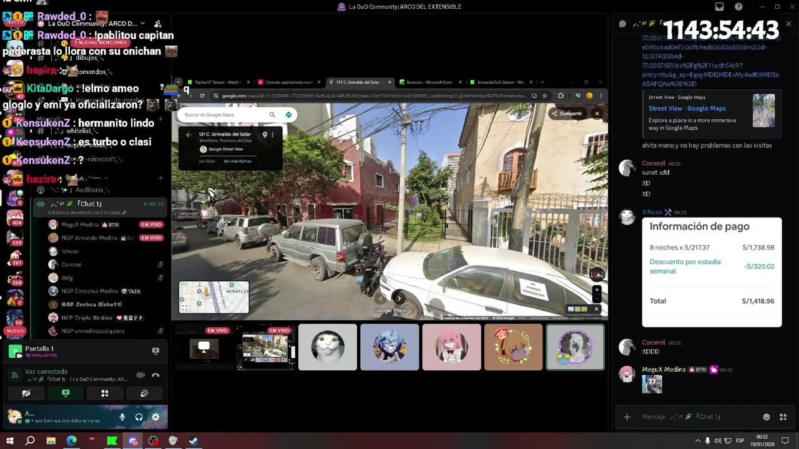Mute microphone in Discord user panel
This screenshot has width=799, height=449.
122,417
